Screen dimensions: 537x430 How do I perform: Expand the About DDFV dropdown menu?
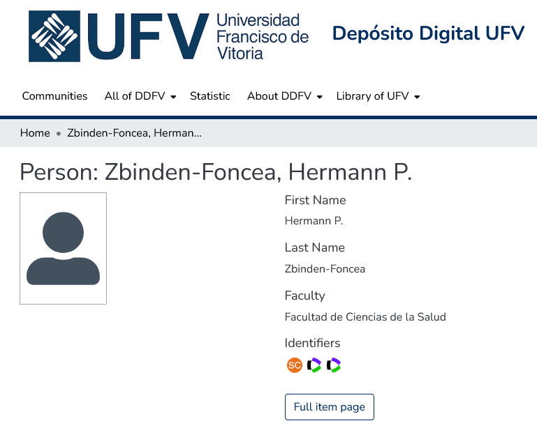pyautogui.click(x=284, y=96)
